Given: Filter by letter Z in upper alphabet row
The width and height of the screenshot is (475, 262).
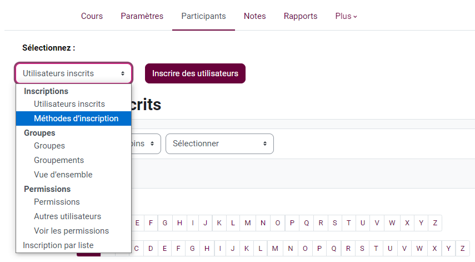Looking at the screenshot, I should pos(435,223).
